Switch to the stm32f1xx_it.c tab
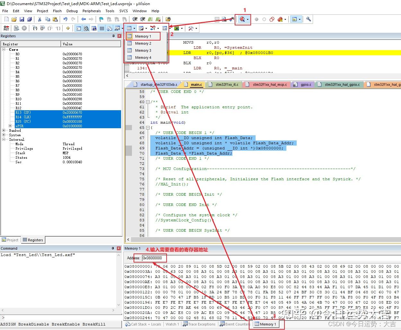The width and height of the screenshot is (401, 330). tap(227, 85)
